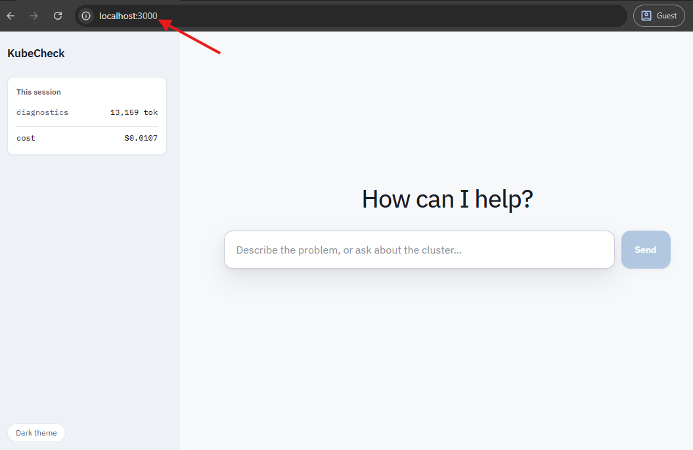Screen dimensions: 693x450
Task: Click the Send button
Action: pyautogui.click(x=646, y=250)
